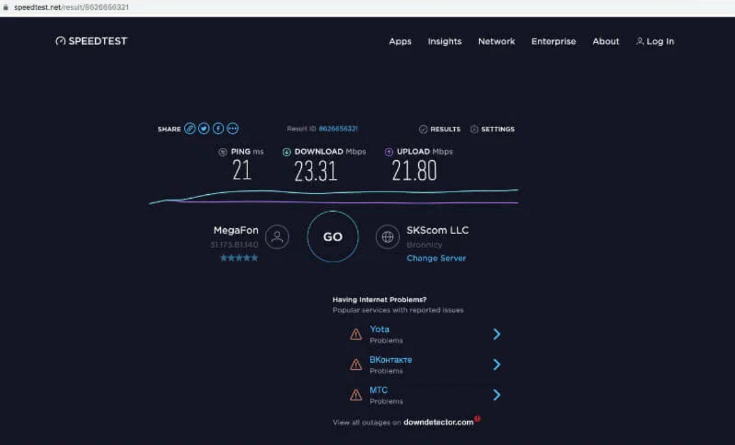Click the download value 23.31
Viewport: 735px width, 445px height.
[315, 171]
